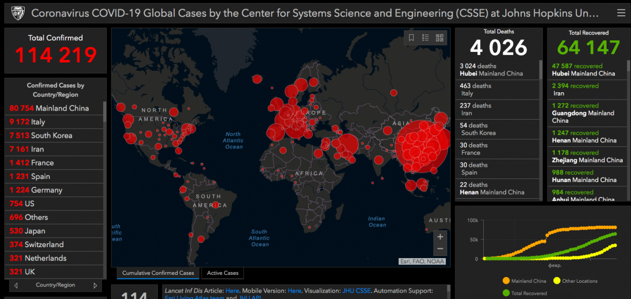This screenshot has width=631, height=299.
Task: Click Guangdong entry with 1 272 recovered
Action: (x=587, y=113)
